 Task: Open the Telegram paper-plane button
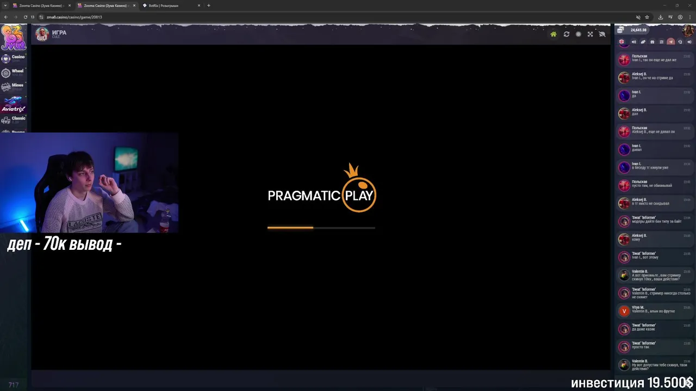pyautogui.click(x=670, y=42)
